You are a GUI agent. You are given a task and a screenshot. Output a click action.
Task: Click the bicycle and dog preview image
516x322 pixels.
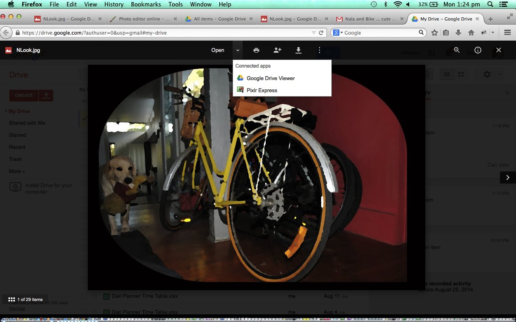pos(256,177)
